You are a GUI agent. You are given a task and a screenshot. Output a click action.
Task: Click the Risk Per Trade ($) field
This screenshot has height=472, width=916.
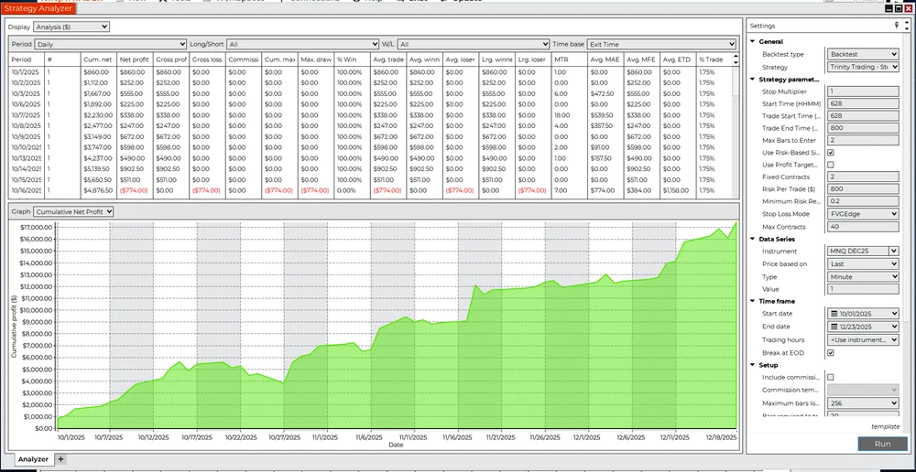(863, 189)
